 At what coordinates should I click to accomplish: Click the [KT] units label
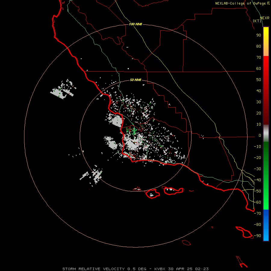[x=257, y=21]
